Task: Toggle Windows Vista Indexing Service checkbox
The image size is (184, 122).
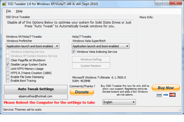Action: [x=74, y=51]
